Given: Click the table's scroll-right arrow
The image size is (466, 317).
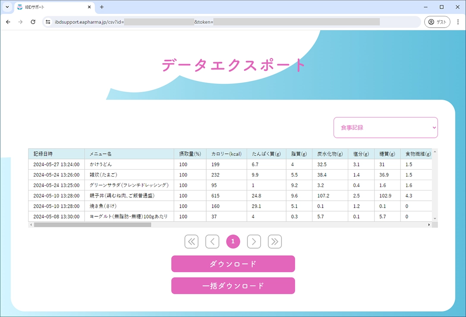Looking at the screenshot, I should click(x=429, y=225).
